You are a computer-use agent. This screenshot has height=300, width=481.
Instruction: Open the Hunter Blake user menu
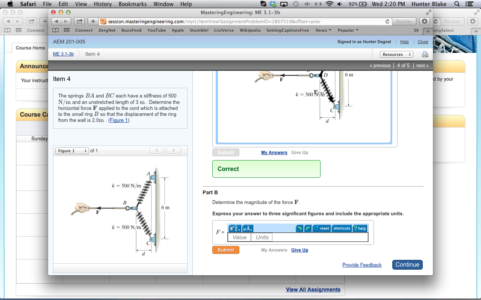click(429, 4)
